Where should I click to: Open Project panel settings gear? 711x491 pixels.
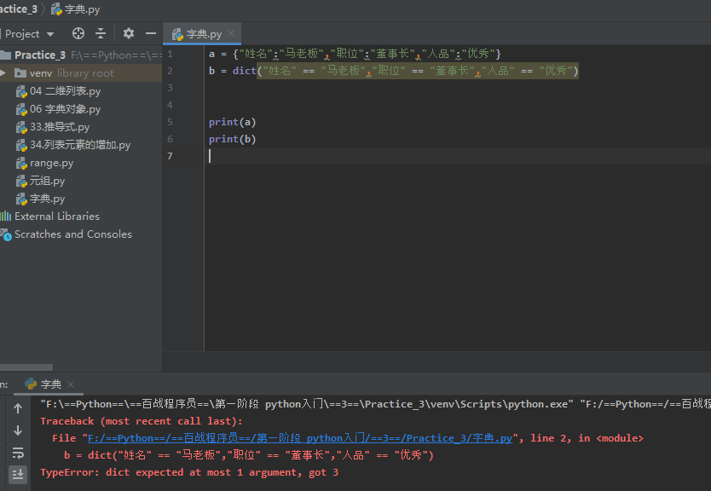(129, 33)
